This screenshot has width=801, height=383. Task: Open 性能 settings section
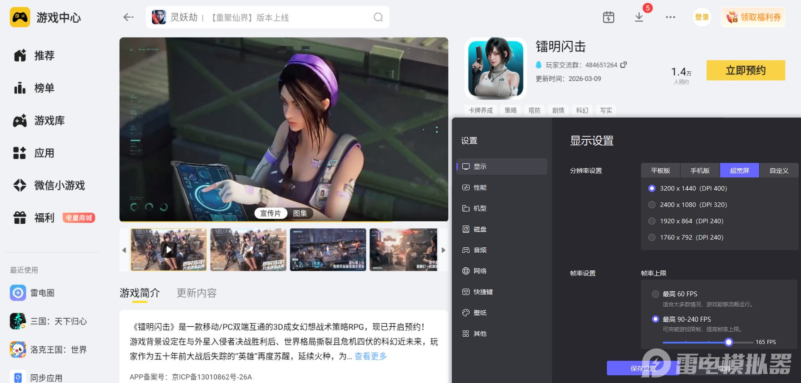tap(502, 187)
